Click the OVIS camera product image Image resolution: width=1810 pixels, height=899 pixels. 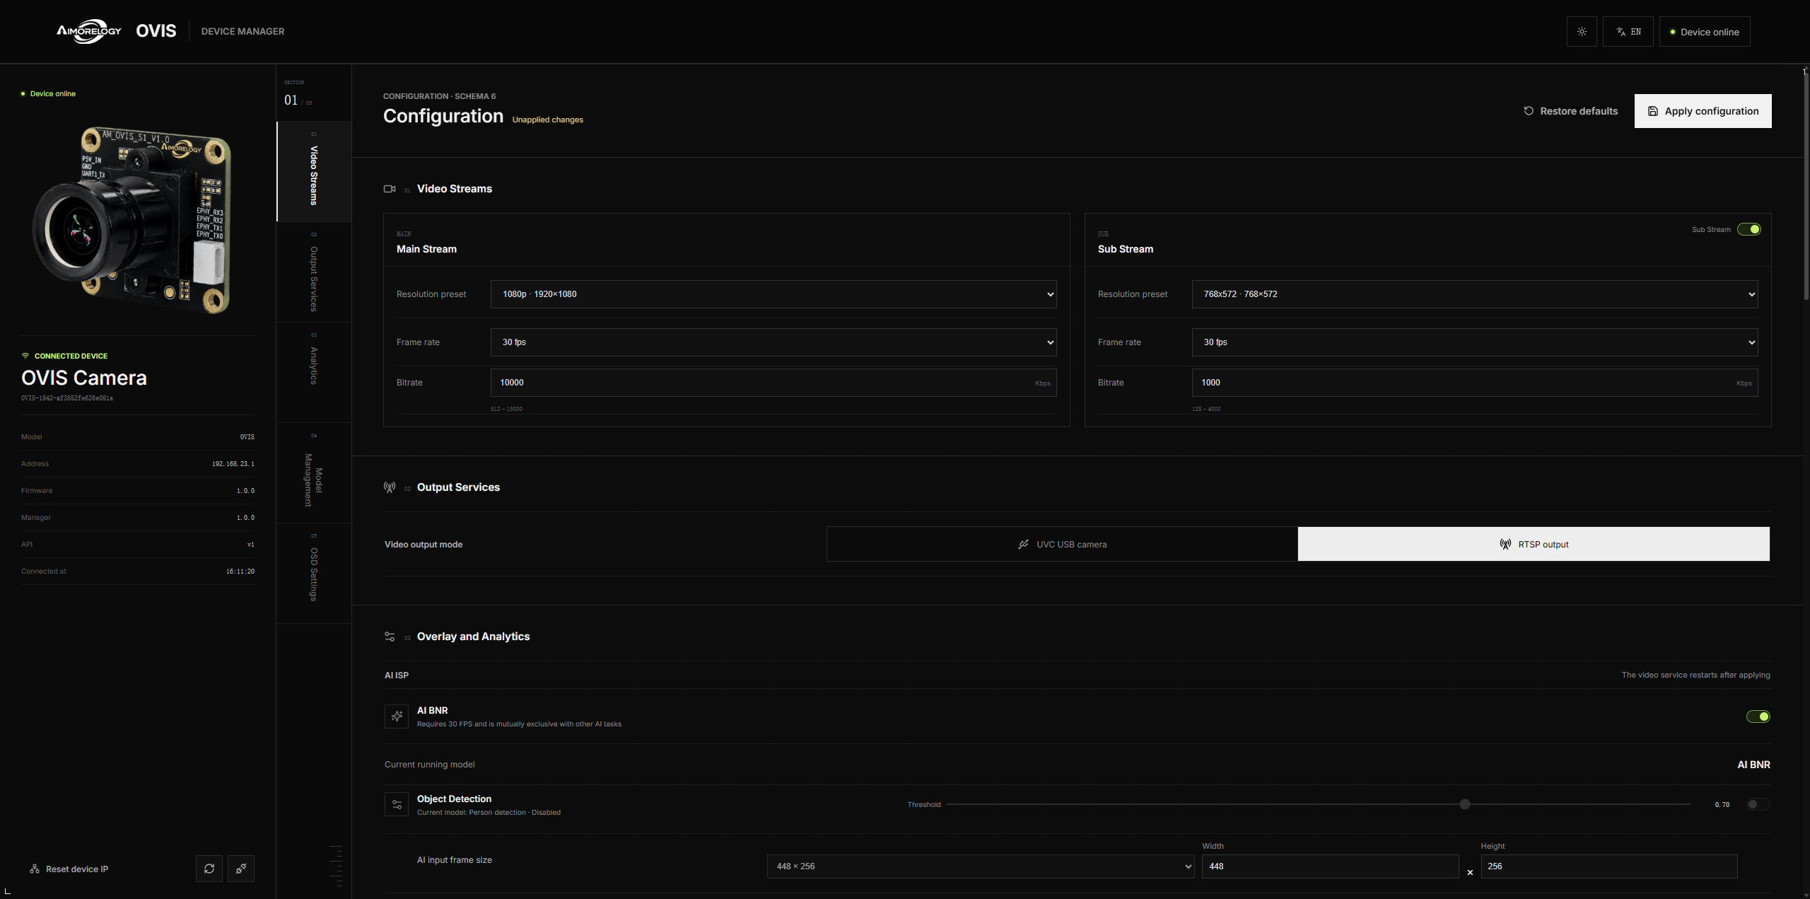132,221
